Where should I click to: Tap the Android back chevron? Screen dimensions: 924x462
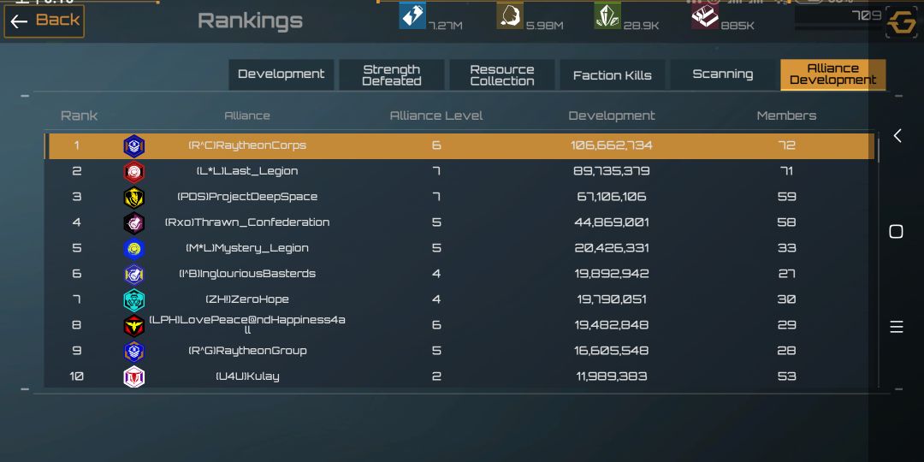point(897,135)
